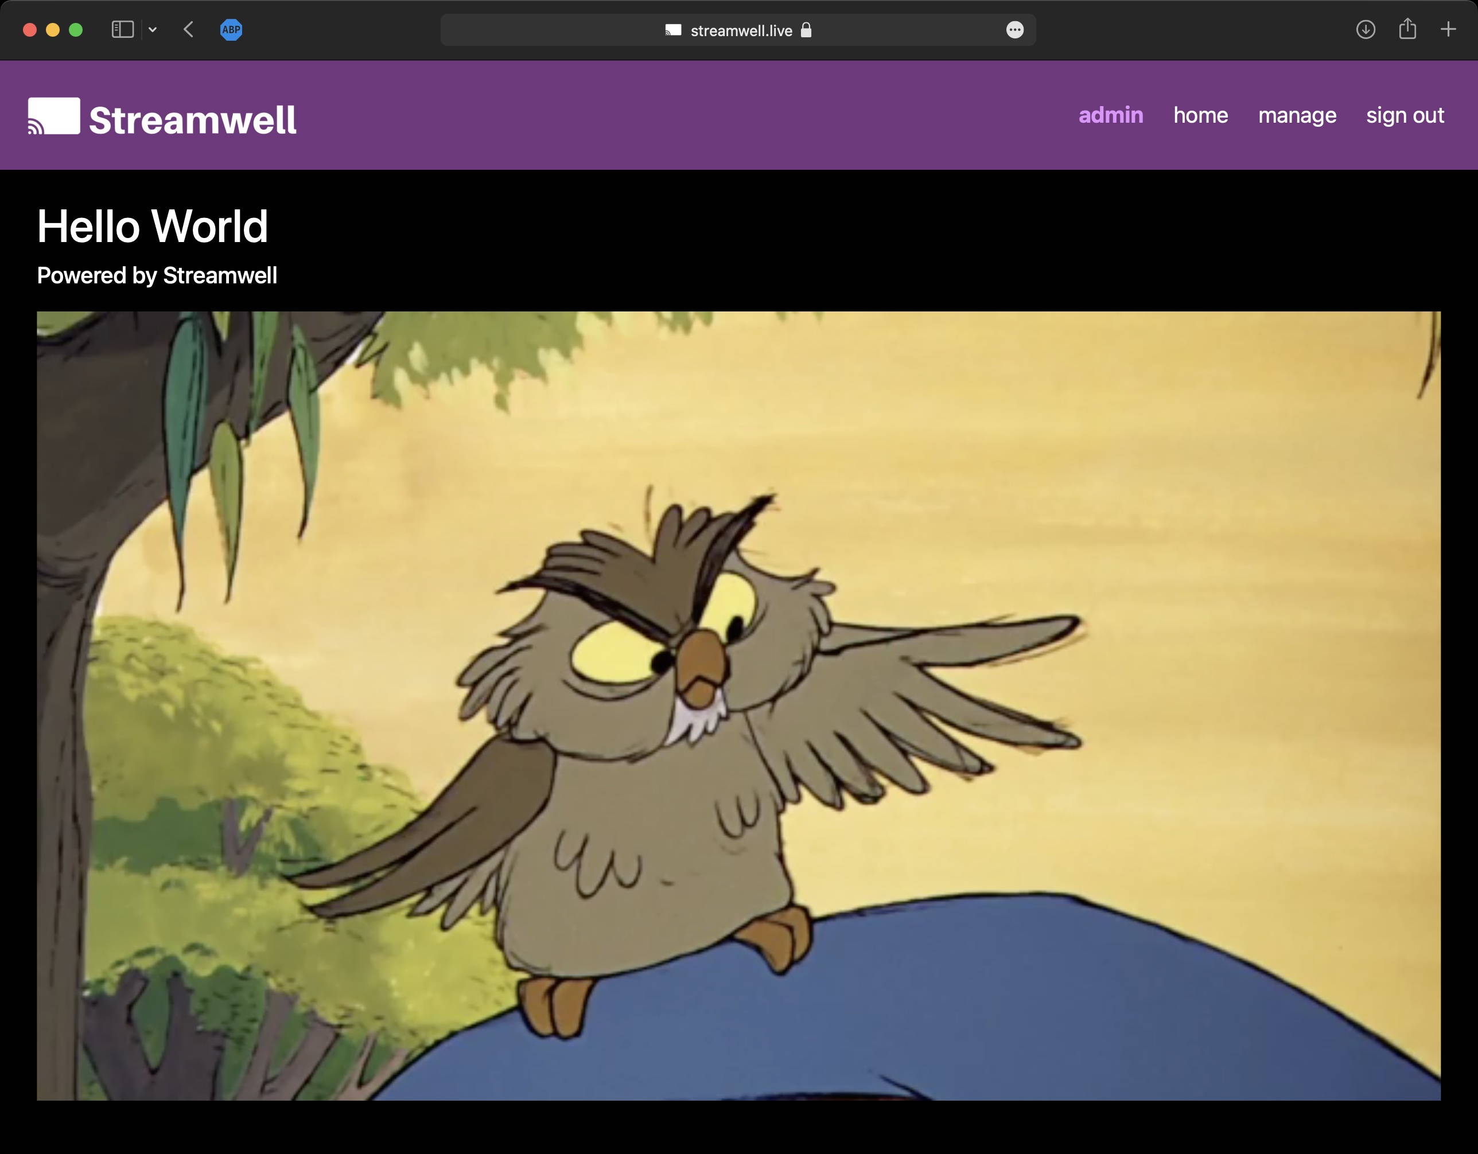Viewport: 1478px width, 1154px height.
Task: Open the manage page
Action: pyautogui.click(x=1297, y=116)
